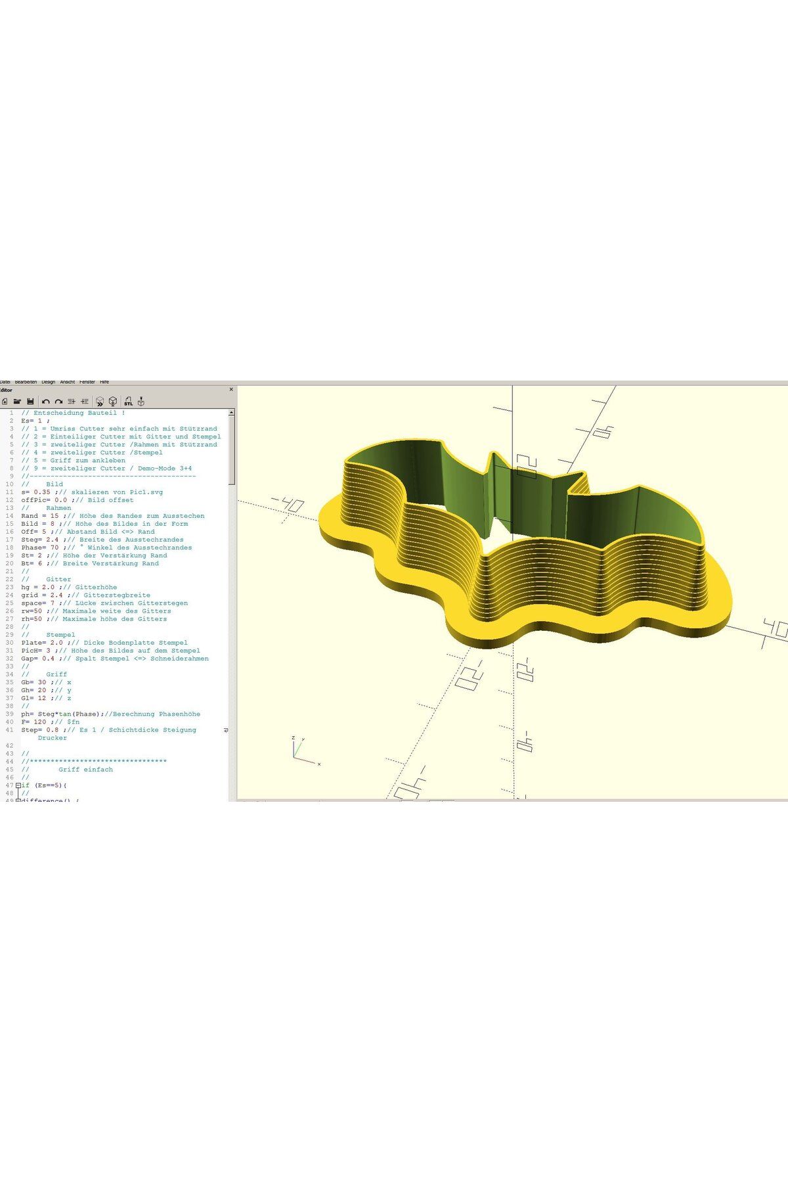Viewport: 788px width, 1183px height.
Task: Send the design to the 3D printer
Action: (141, 401)
